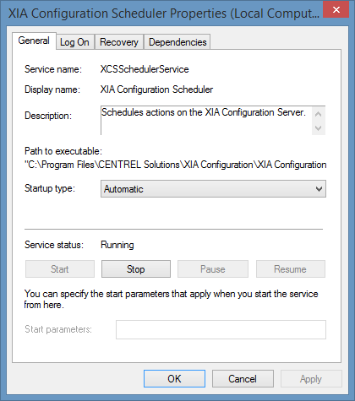Click the disabled Start button
Screen dimensions: 355x401
click(x=60, y=269)
